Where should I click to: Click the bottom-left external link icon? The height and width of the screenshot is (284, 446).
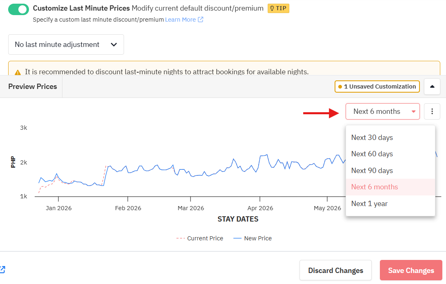2,269
